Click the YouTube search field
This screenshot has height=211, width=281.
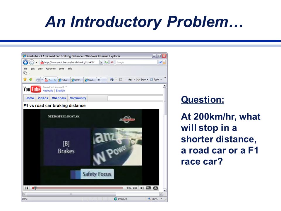[x=135, y=98]
